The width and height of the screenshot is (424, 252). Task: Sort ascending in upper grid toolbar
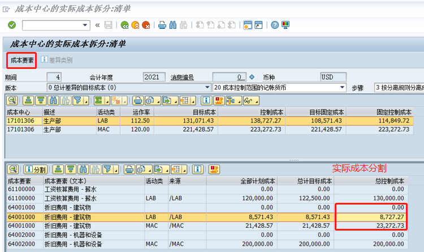point(28,101)
